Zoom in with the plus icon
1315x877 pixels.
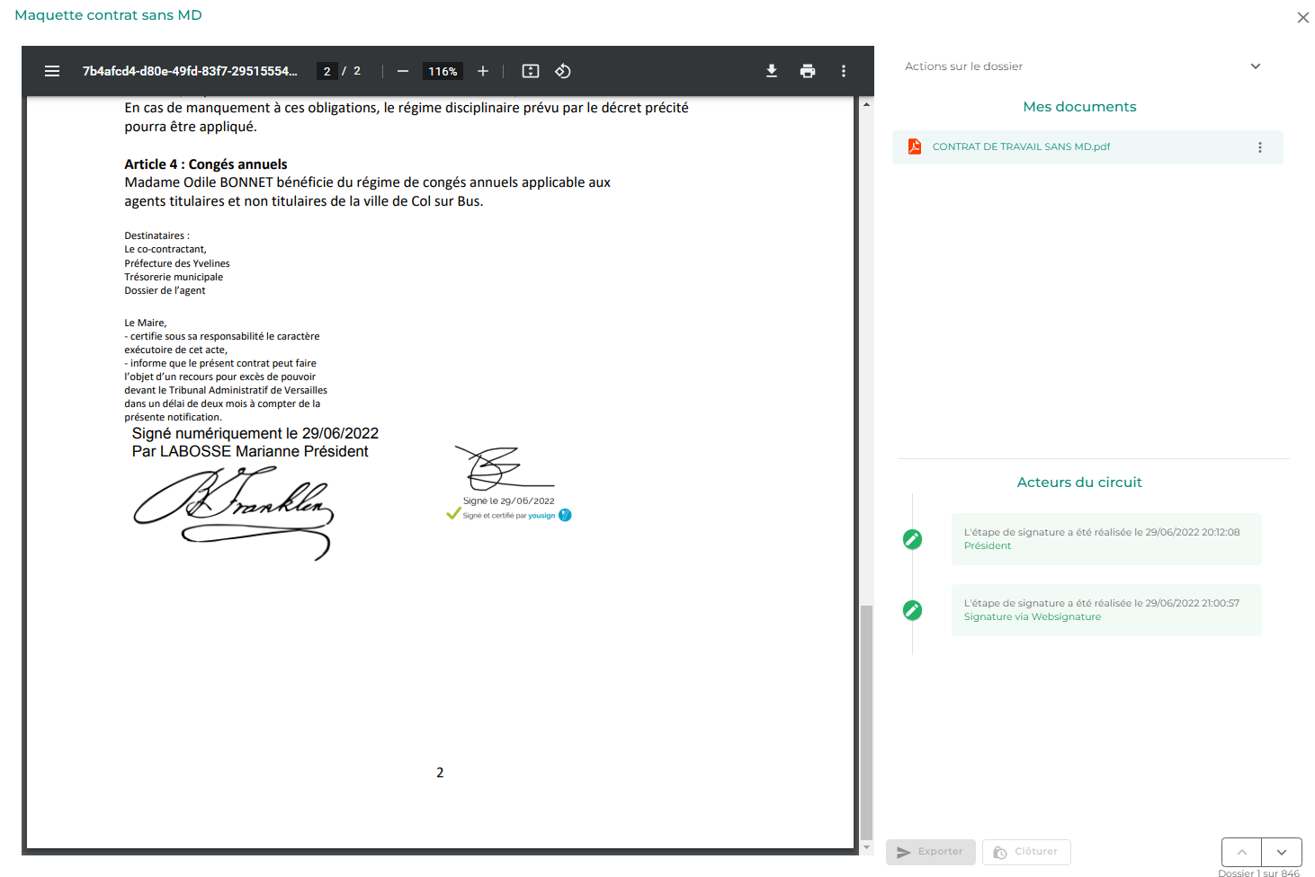483,71
